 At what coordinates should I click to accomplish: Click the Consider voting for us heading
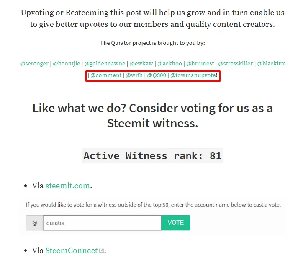(x=152, y=116)
